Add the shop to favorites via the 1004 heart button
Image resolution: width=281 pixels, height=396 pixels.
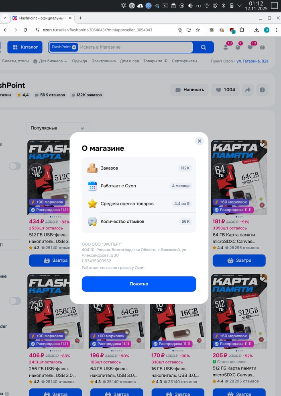[x=226, y=90]
